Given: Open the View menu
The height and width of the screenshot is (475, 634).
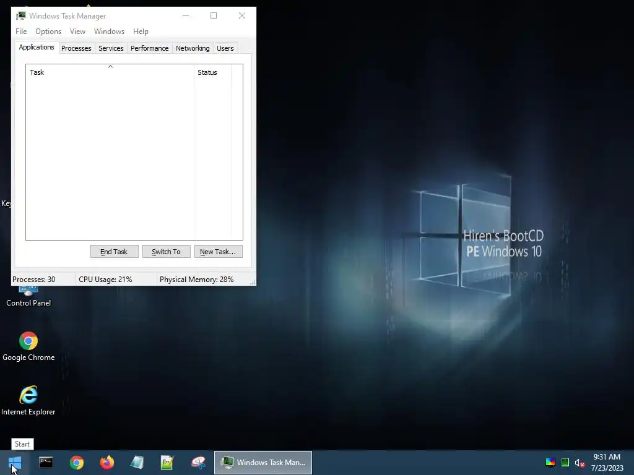Looking at the screenshot, I should point(77,32).
